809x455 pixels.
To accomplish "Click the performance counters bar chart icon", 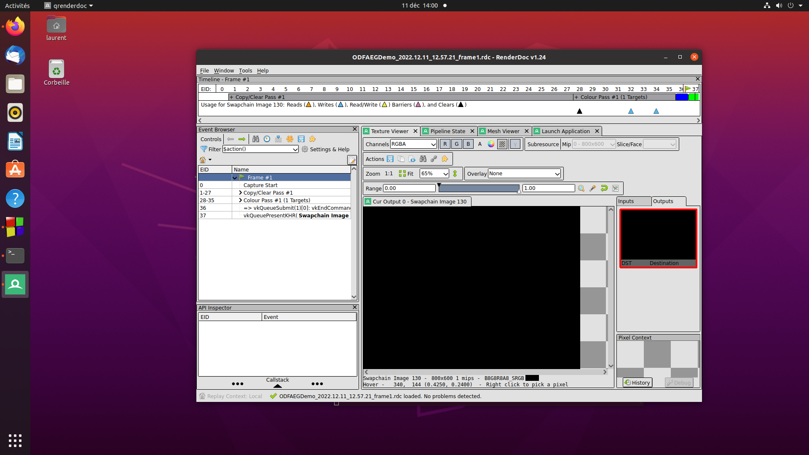I will click(279, 139).
